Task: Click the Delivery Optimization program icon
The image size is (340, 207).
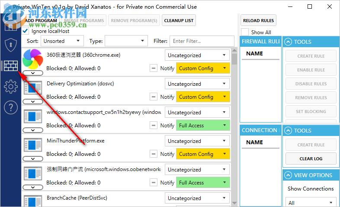Action: click(33, 88)
